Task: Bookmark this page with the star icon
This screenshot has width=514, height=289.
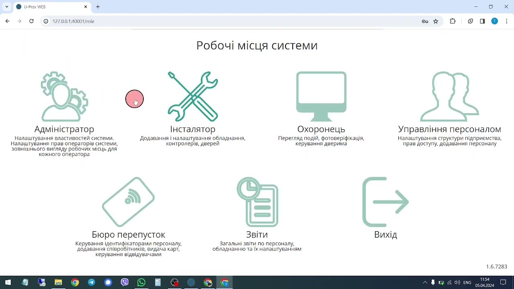Action: [436, 21]
